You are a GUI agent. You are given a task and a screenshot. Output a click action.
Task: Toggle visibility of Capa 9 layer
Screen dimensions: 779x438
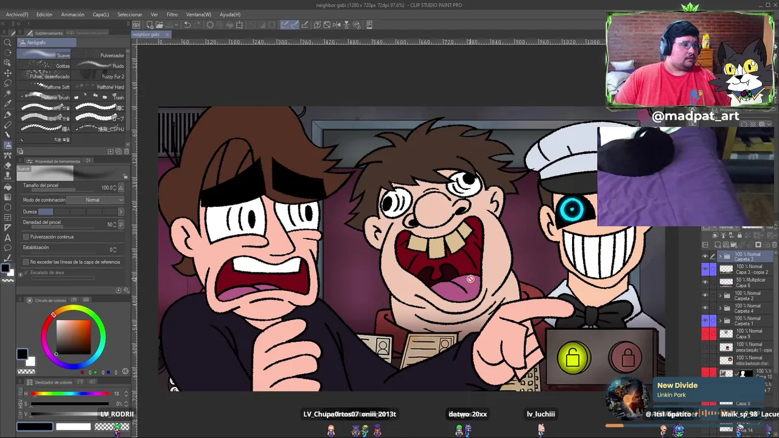pyautogui.click(x=705, y=333)
